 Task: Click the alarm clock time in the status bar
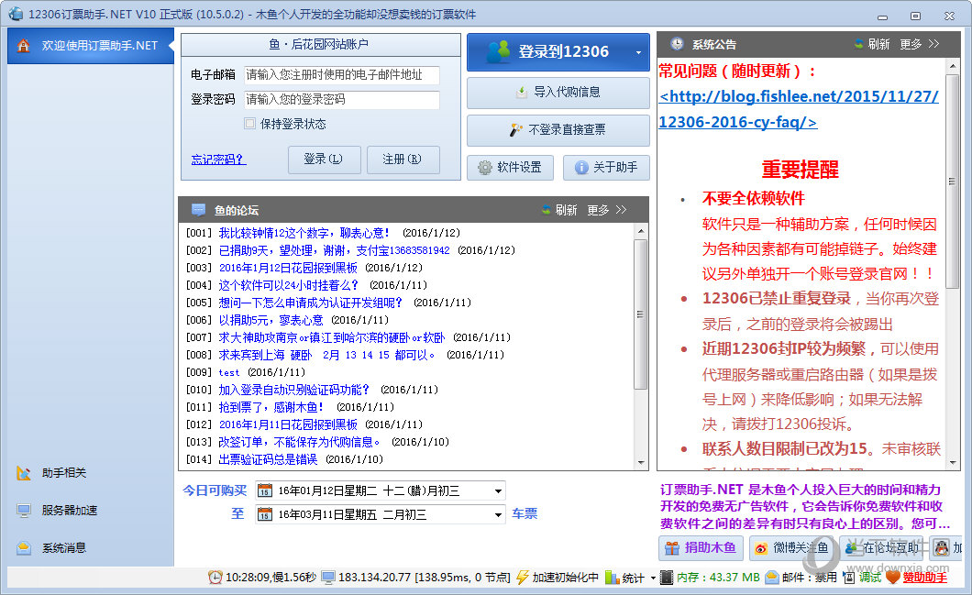click(262, 577)
